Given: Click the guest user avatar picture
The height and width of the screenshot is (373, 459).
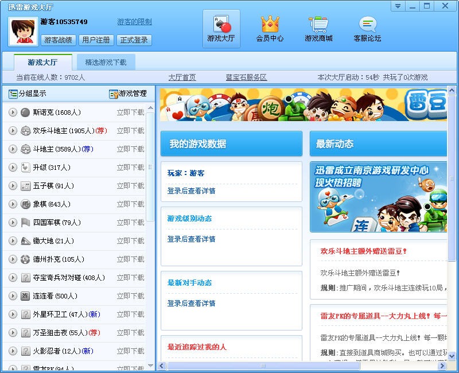Looking at the screenshot, I should pyautogui.click(x=23, y=32).
